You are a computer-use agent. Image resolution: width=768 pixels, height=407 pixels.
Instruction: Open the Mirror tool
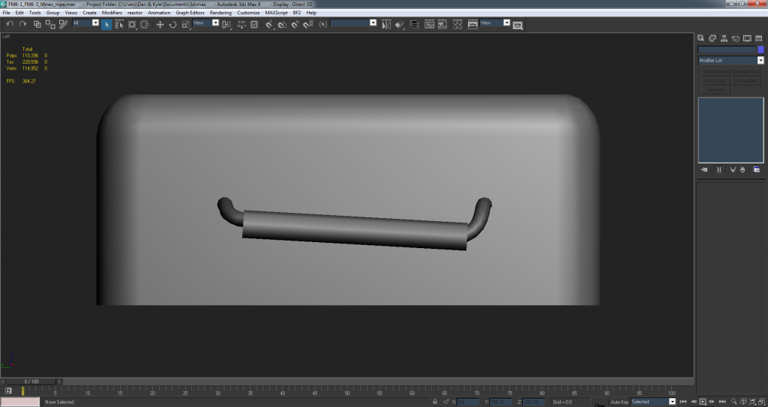(387, 24)
